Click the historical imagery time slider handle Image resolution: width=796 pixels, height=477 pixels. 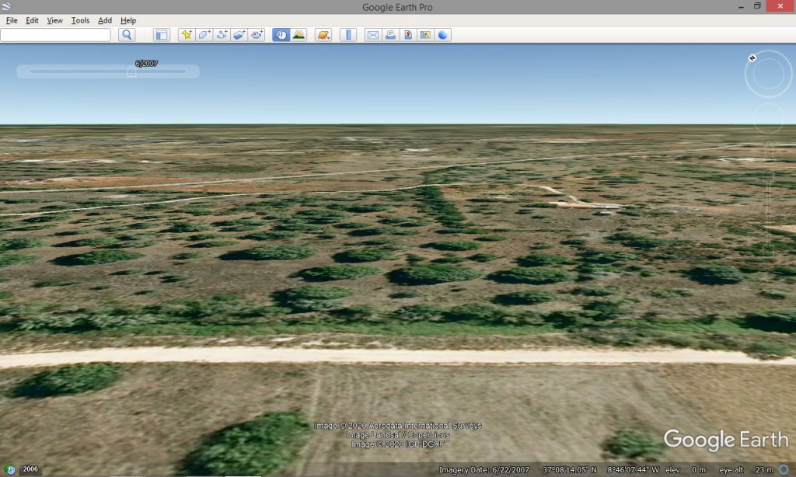tap(131, 72)
